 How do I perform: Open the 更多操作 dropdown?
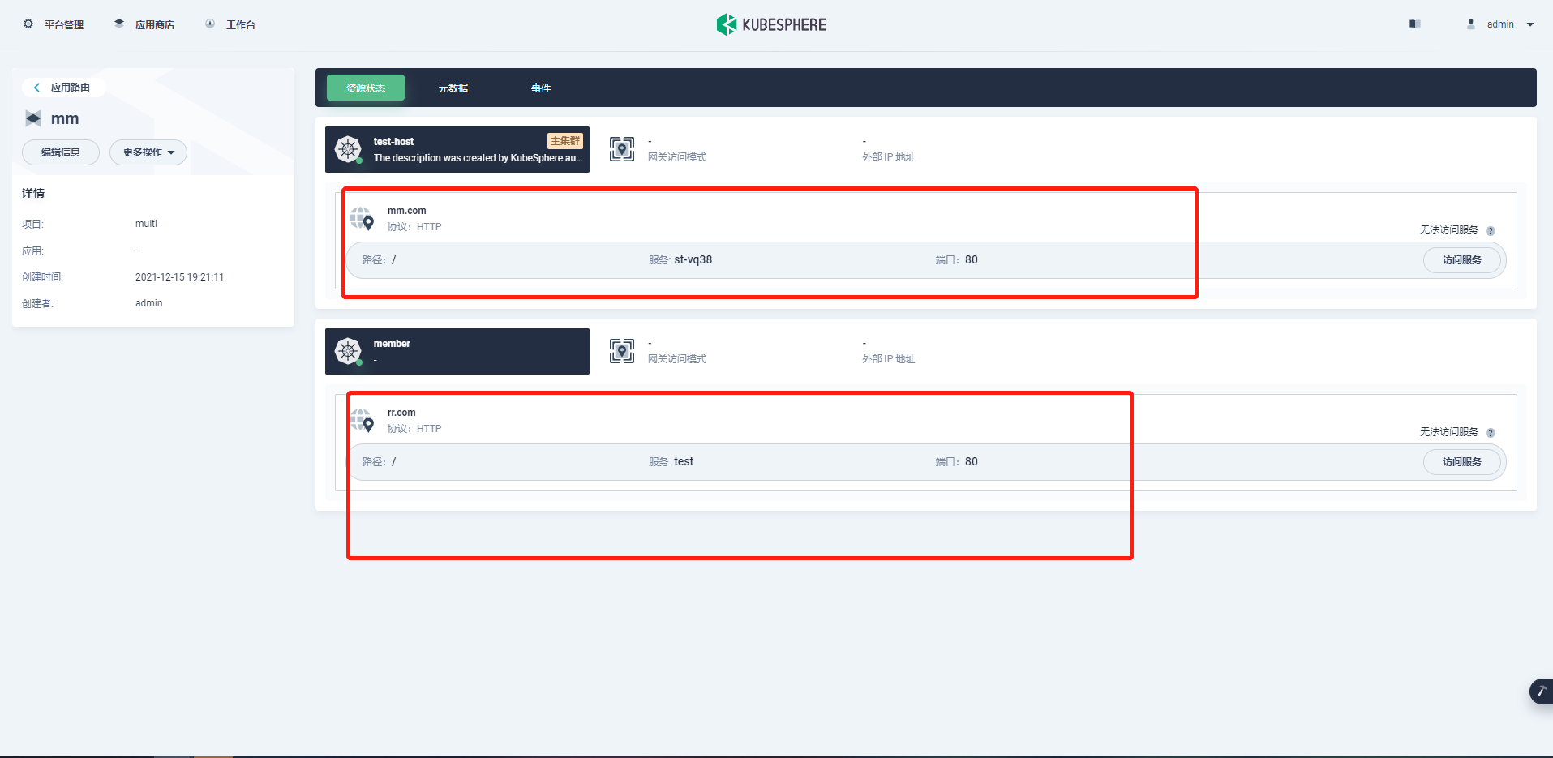(148, 152)
